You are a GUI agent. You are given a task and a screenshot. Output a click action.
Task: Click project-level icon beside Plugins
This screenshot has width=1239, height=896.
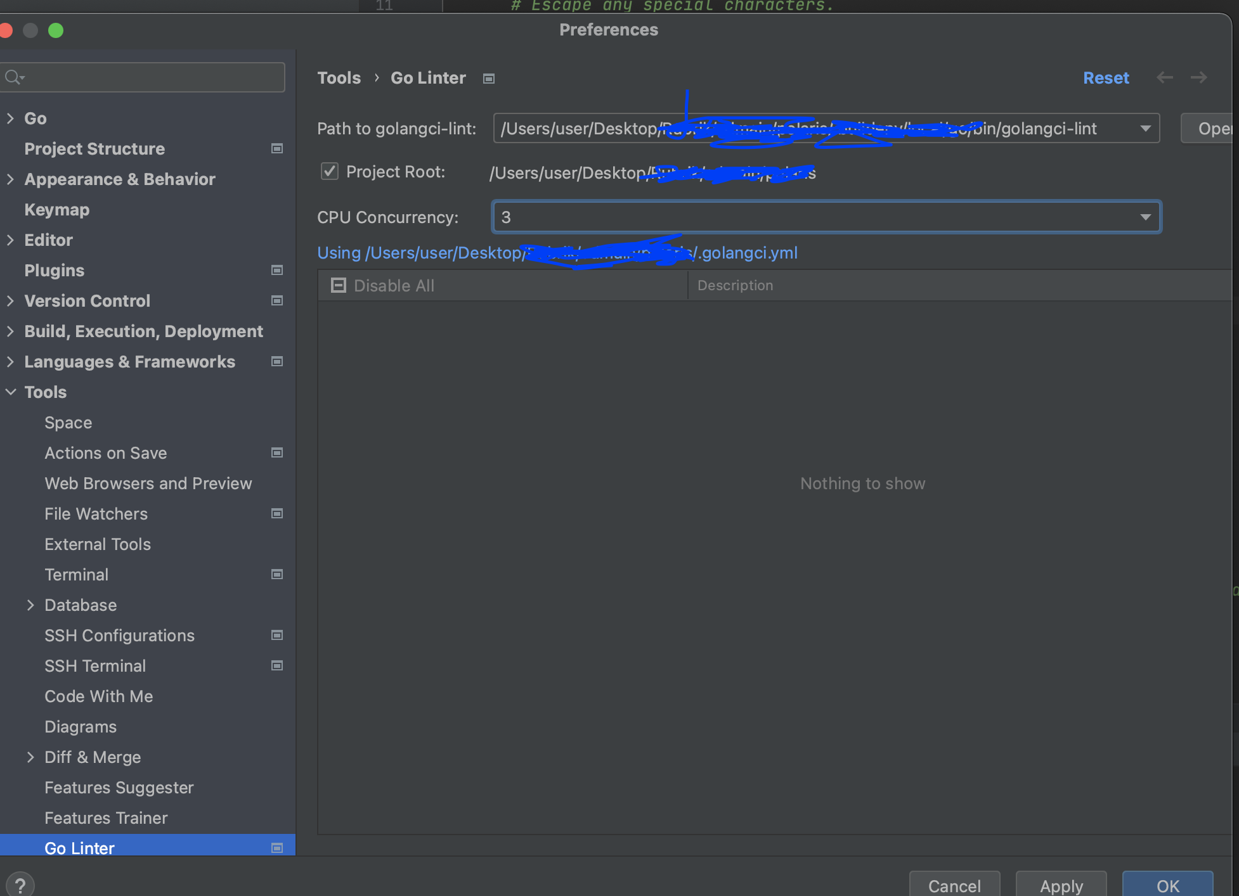(x=277, y=270)
